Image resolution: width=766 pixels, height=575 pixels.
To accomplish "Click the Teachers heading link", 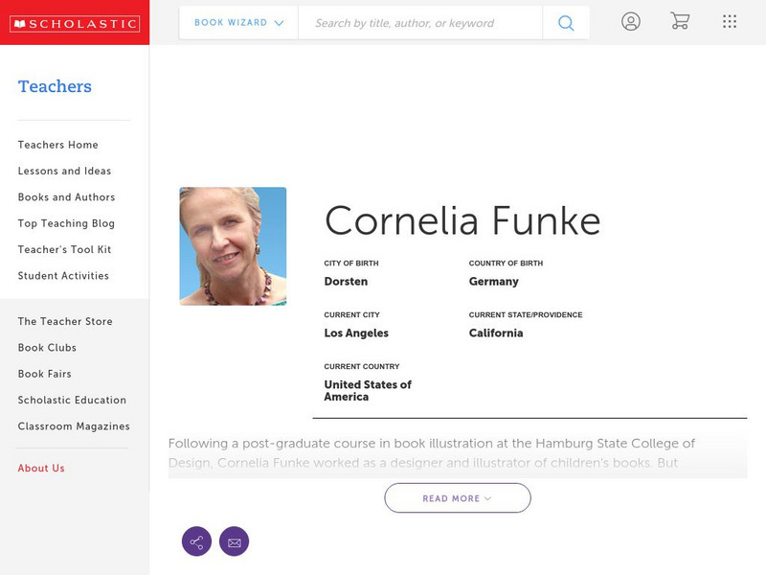I will 55,86.
